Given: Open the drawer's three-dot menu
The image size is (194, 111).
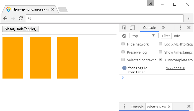Looking at the screenshot, I should (x=124, y=106).
